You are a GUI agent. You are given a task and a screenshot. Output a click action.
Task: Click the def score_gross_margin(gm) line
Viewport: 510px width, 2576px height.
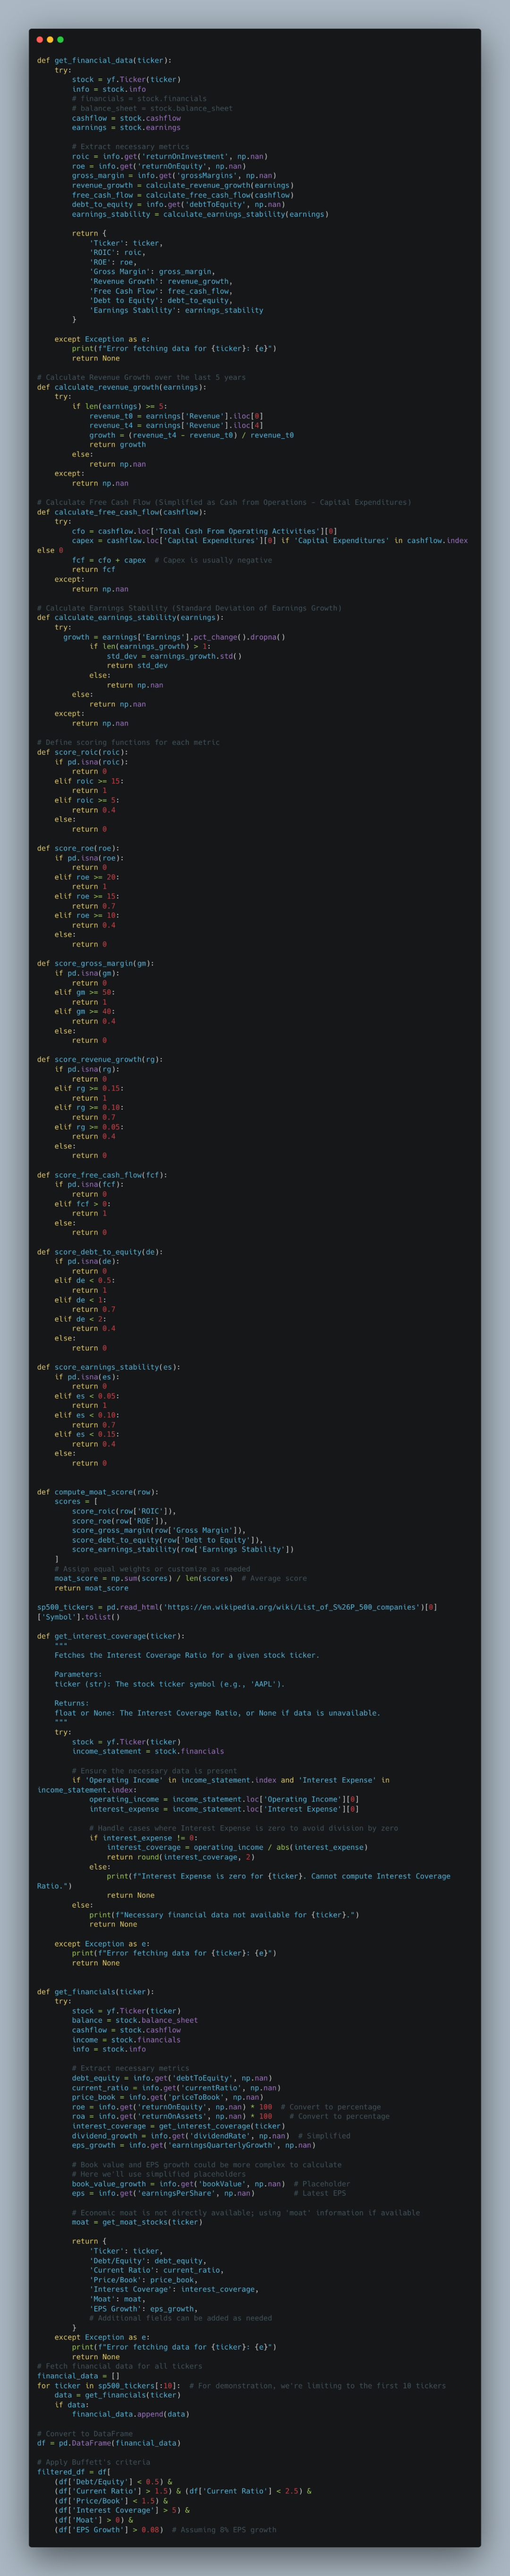tap(95, 963)
